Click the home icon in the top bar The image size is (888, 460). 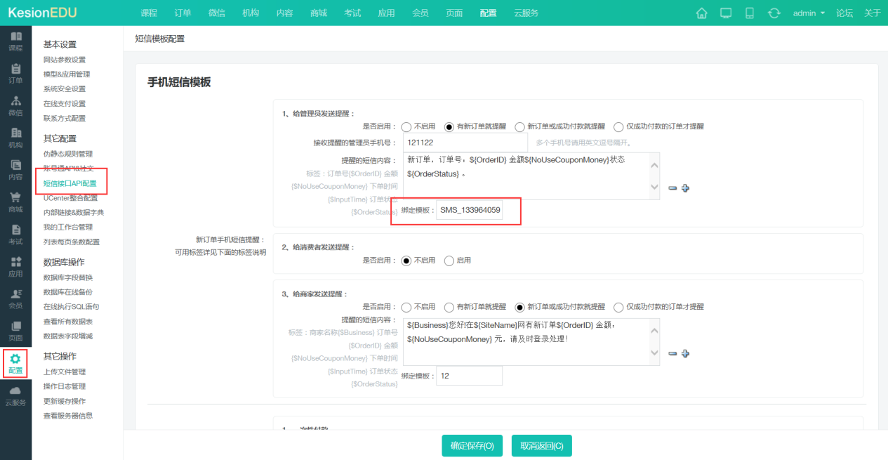pyautogui.click(x=701, y=12)
